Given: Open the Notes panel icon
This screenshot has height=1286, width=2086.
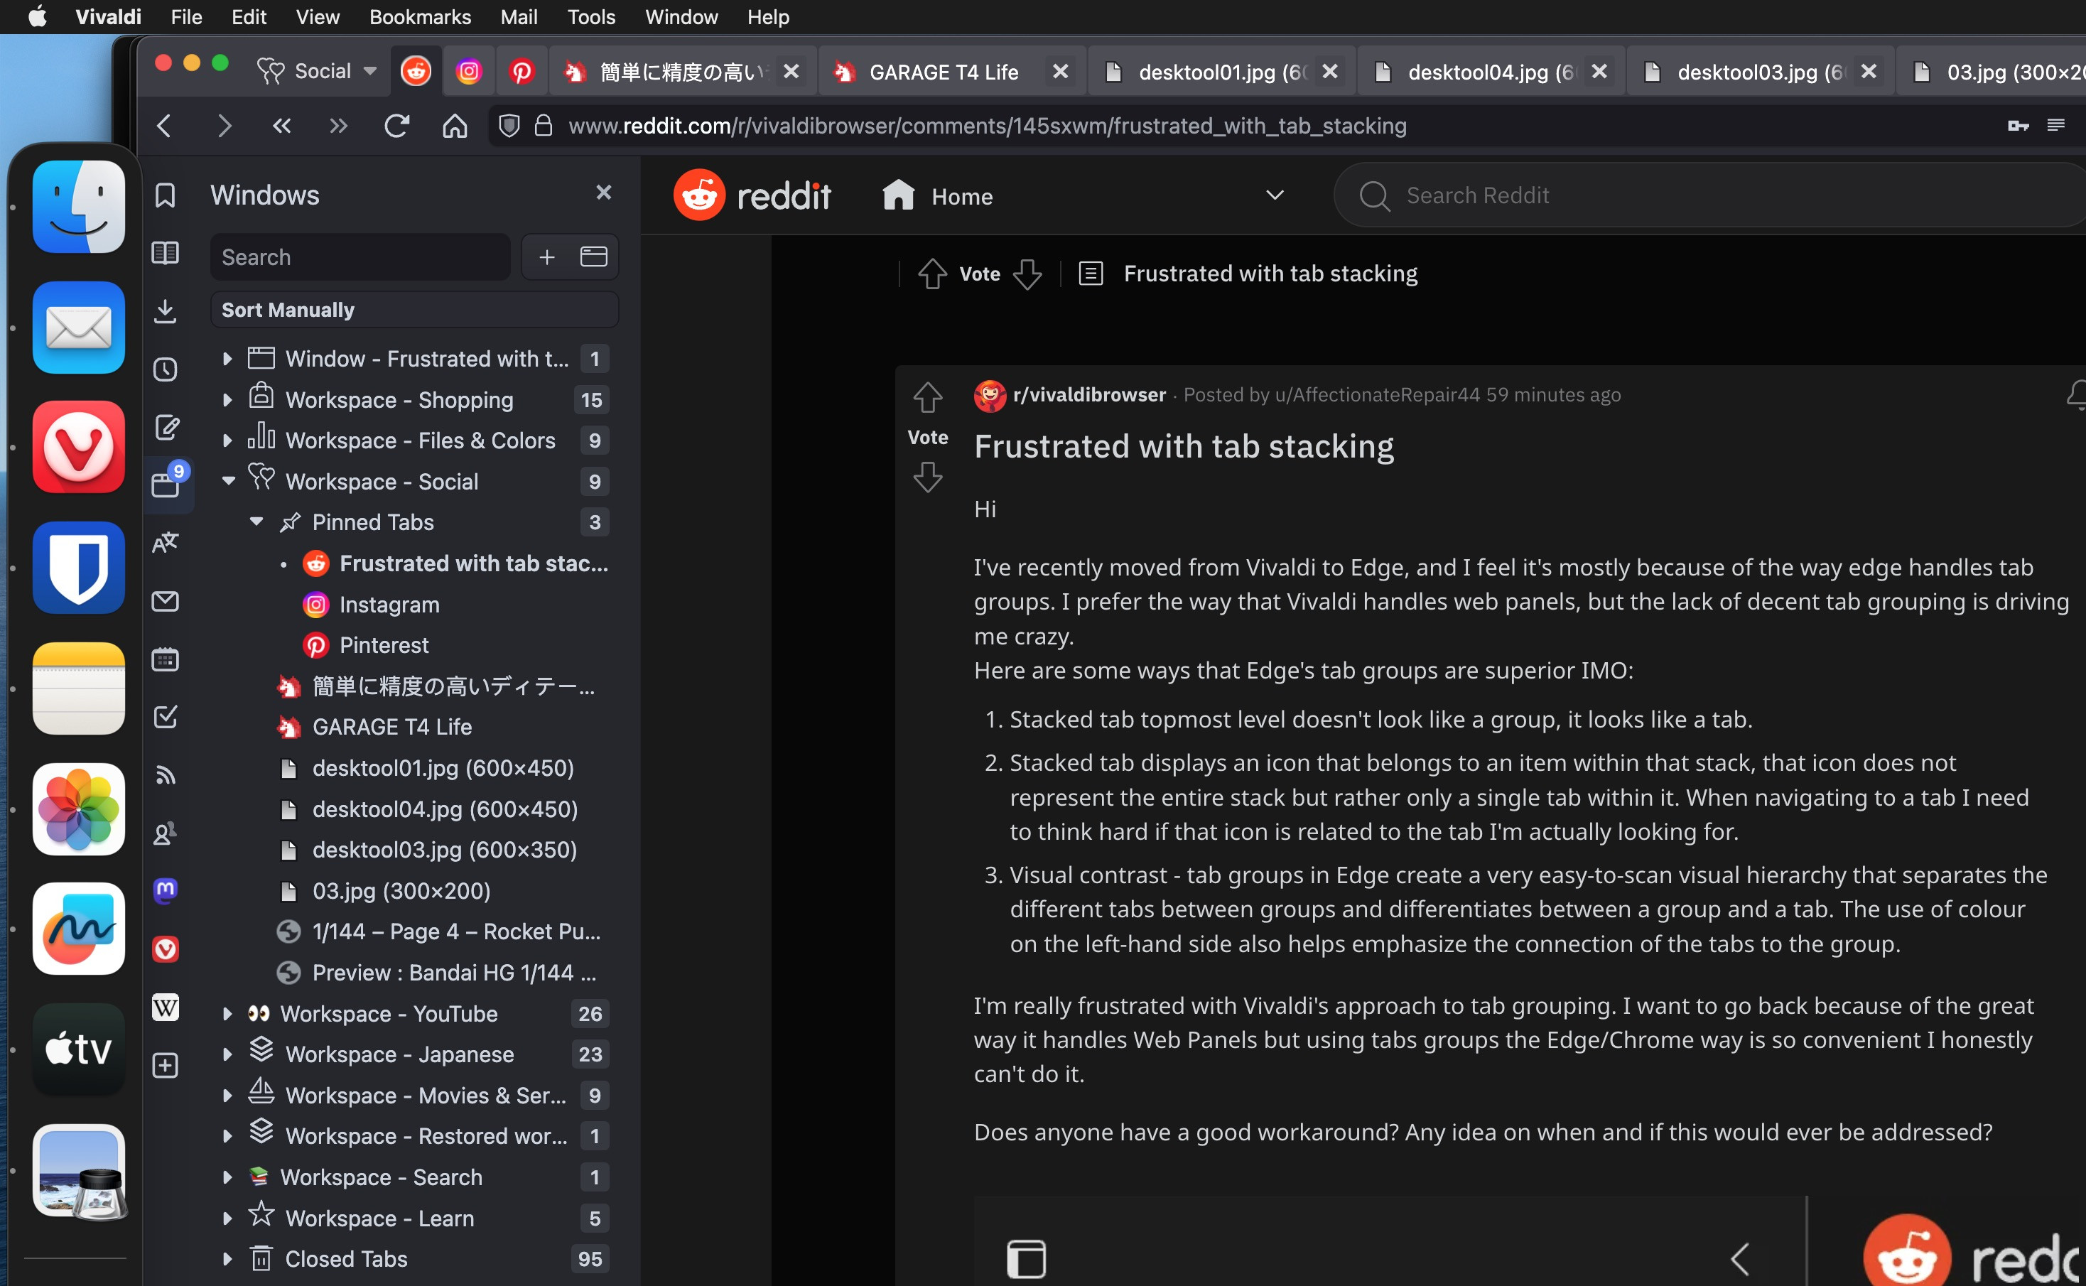Looking at the screenshot, I should 167,427.
